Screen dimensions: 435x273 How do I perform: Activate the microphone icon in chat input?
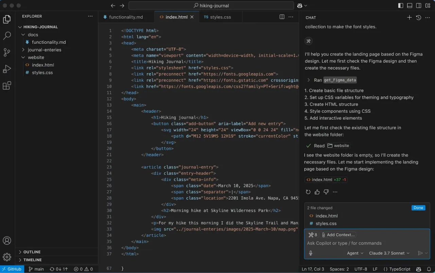pyautogui.click(x=310, y=253)
